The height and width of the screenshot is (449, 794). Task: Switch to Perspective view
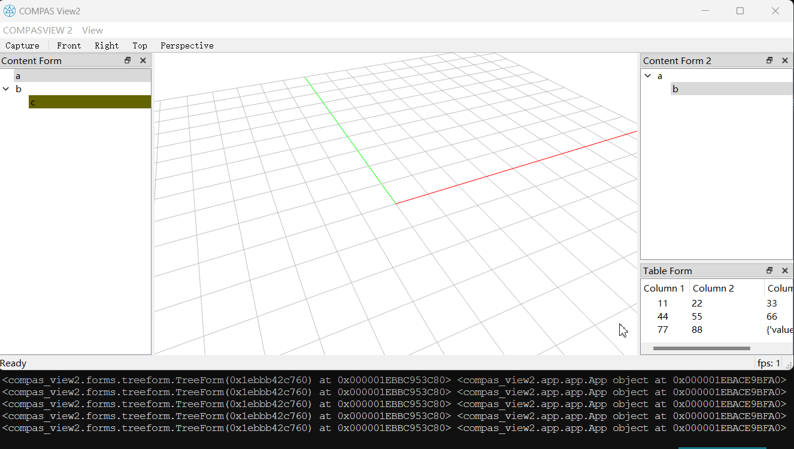[x=186, y=45]
